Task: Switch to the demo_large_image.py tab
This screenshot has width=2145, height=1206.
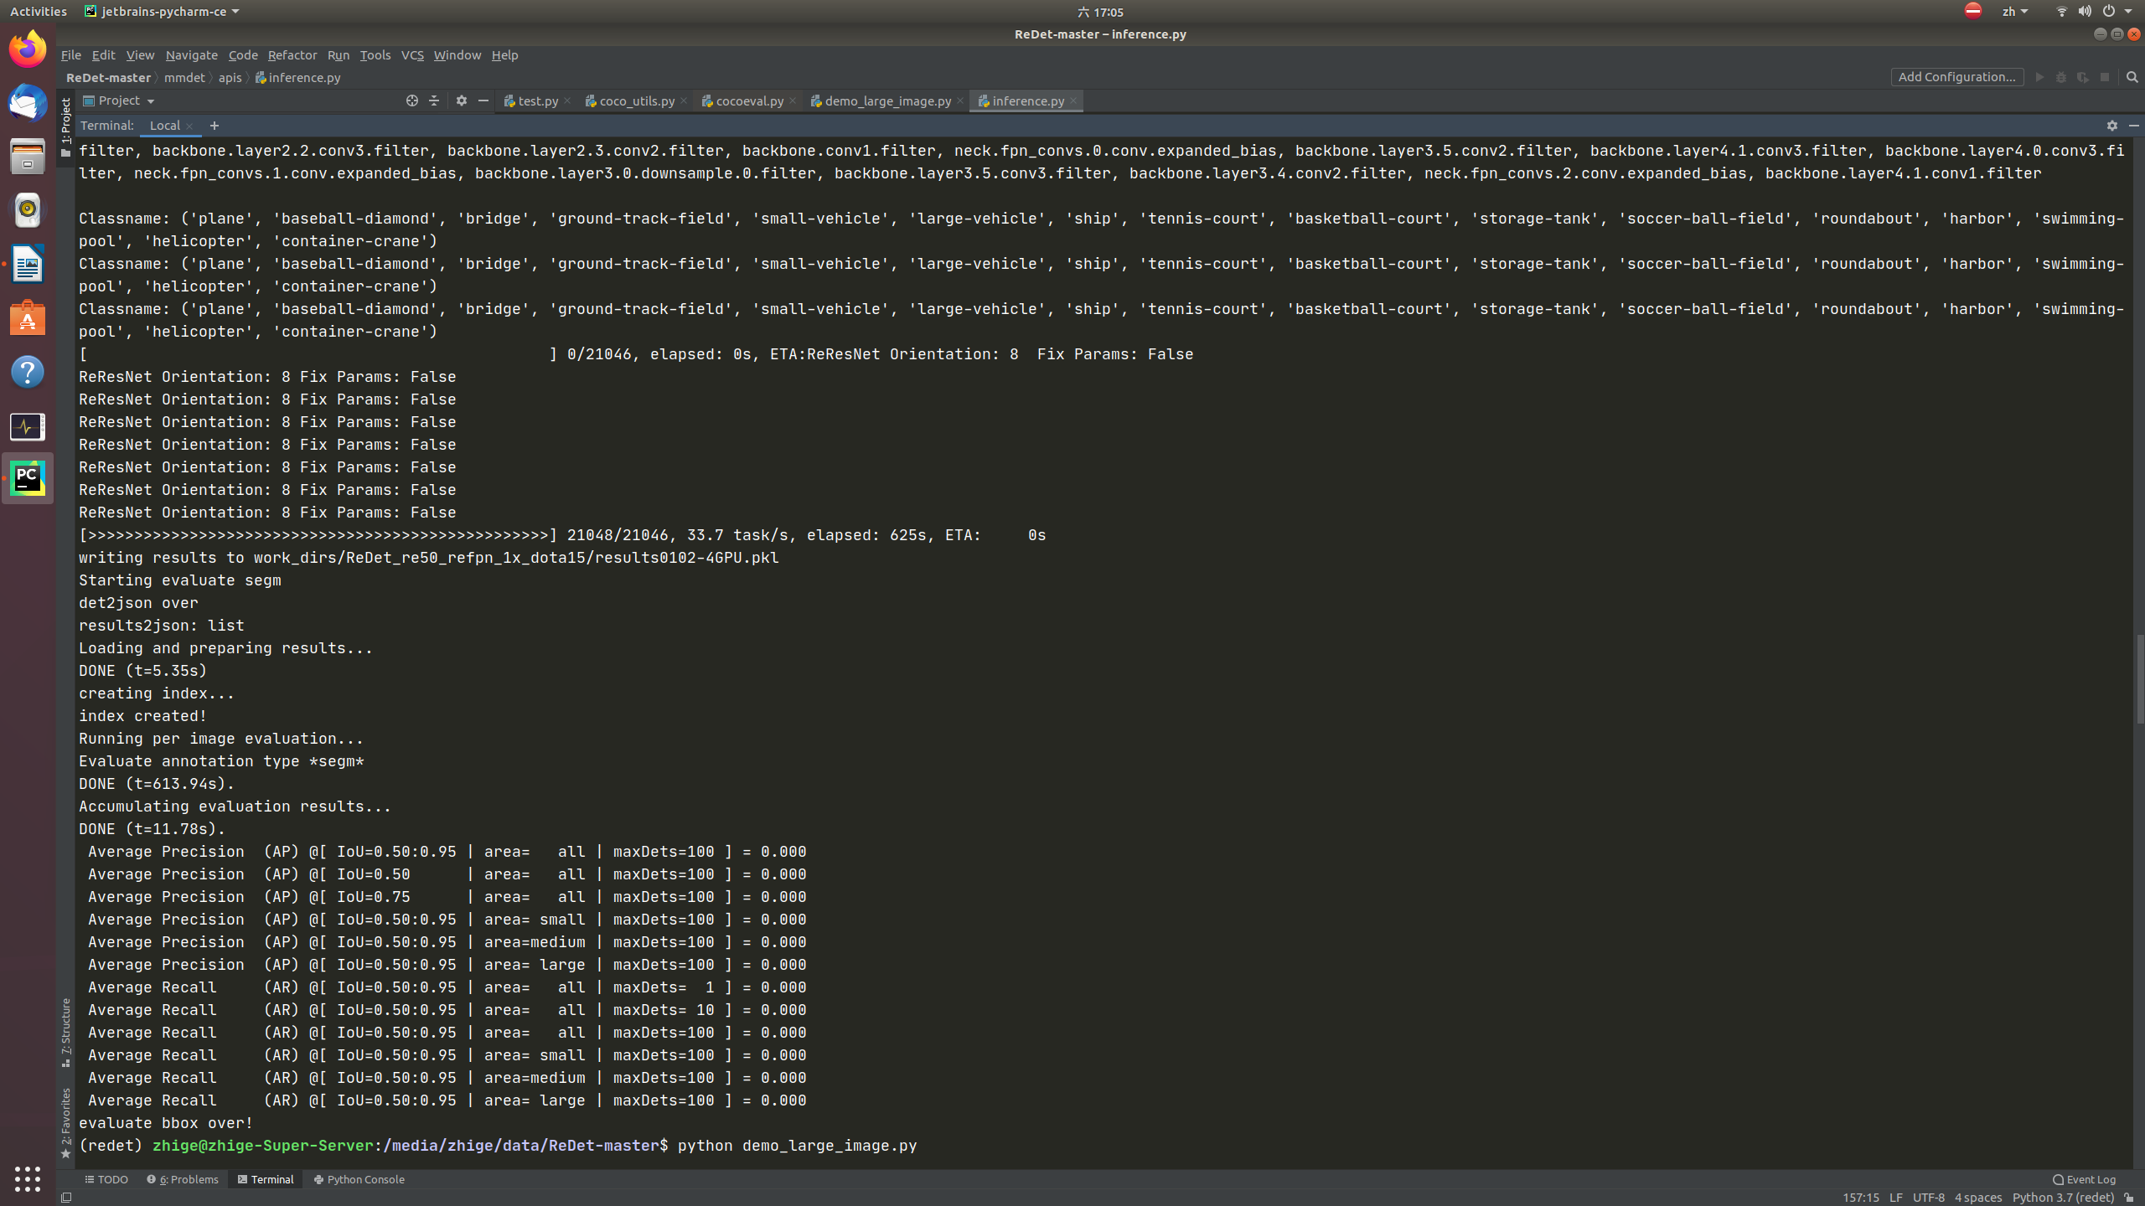Action: (886, 100)
